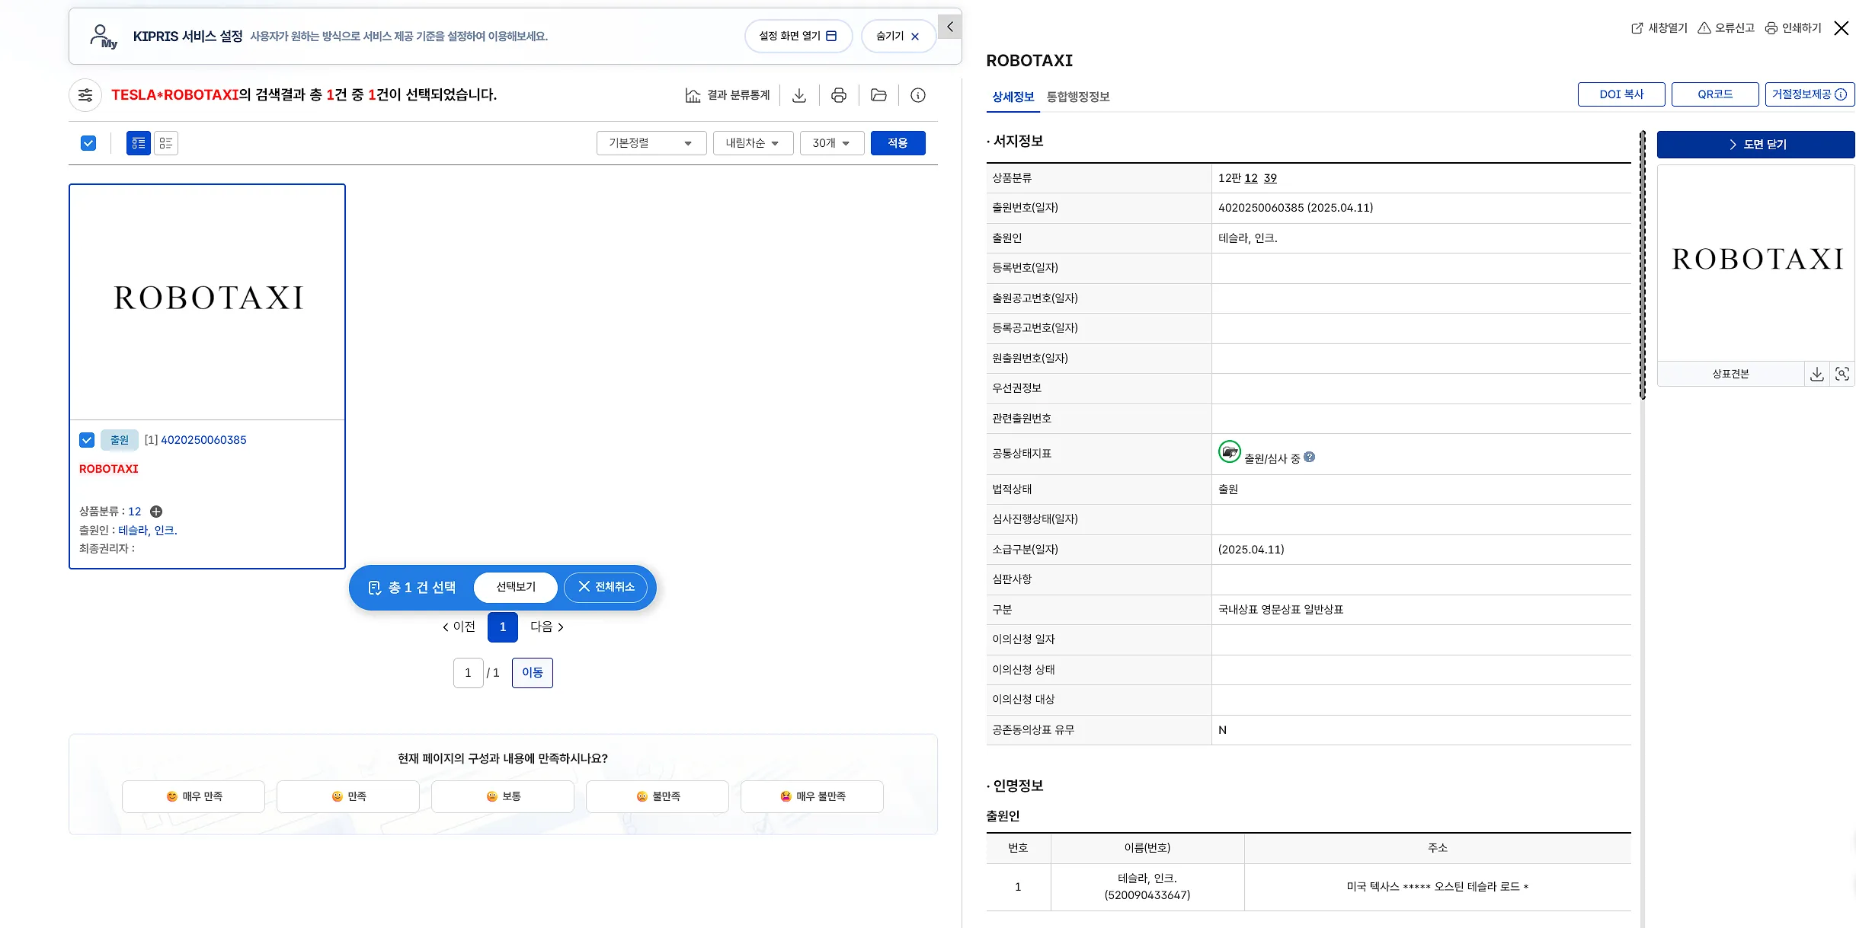Switch to compact list view icon
Image resolution: width=1856 pixels, height=928 pixels.
click(166, 143)
